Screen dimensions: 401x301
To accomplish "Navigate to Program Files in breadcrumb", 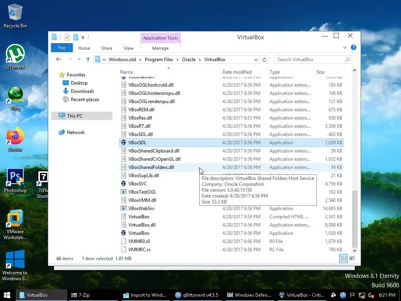I will coord(159,60).
